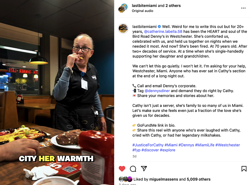Open the three-dot more options menu

[243, 8]
